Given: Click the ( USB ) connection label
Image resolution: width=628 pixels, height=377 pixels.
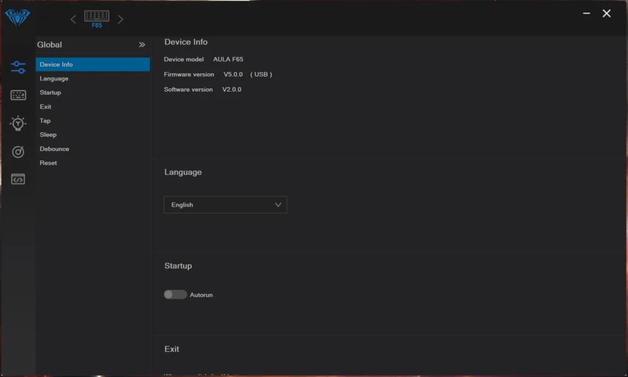Looking at the screenshot, I should tap(261, 75).
